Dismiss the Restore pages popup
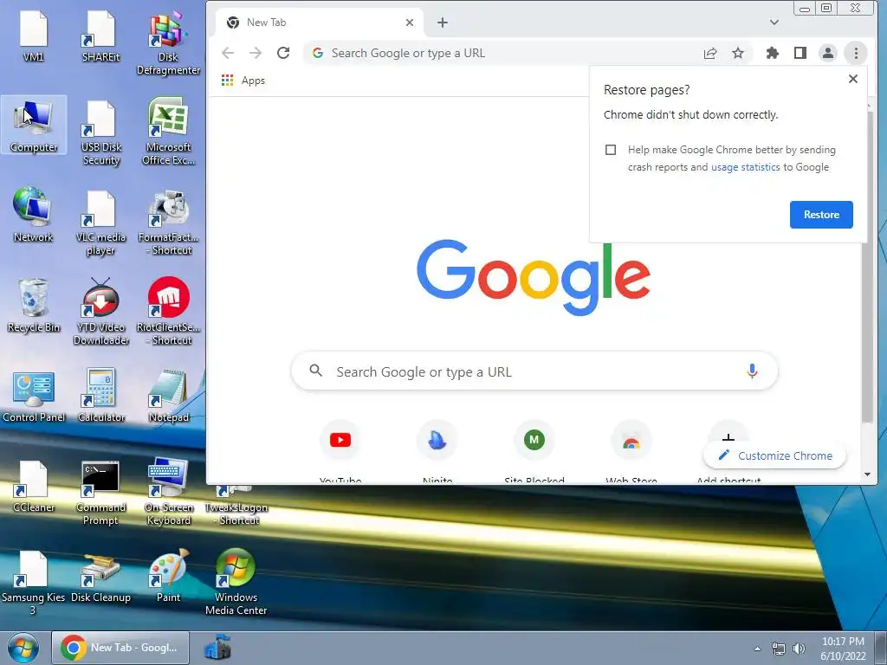The height and width of the screenshot is (665, 887). [853, 79]
